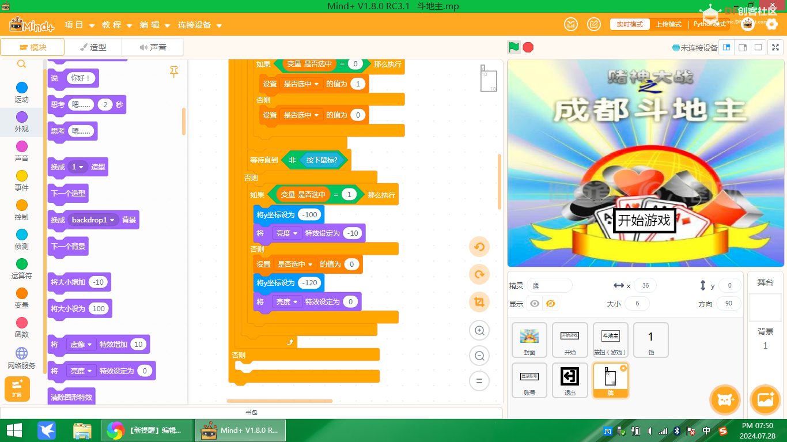Screen dimensions: 787x442
Task: Select the 声音 sound category
Action: [x=21, y=152]
